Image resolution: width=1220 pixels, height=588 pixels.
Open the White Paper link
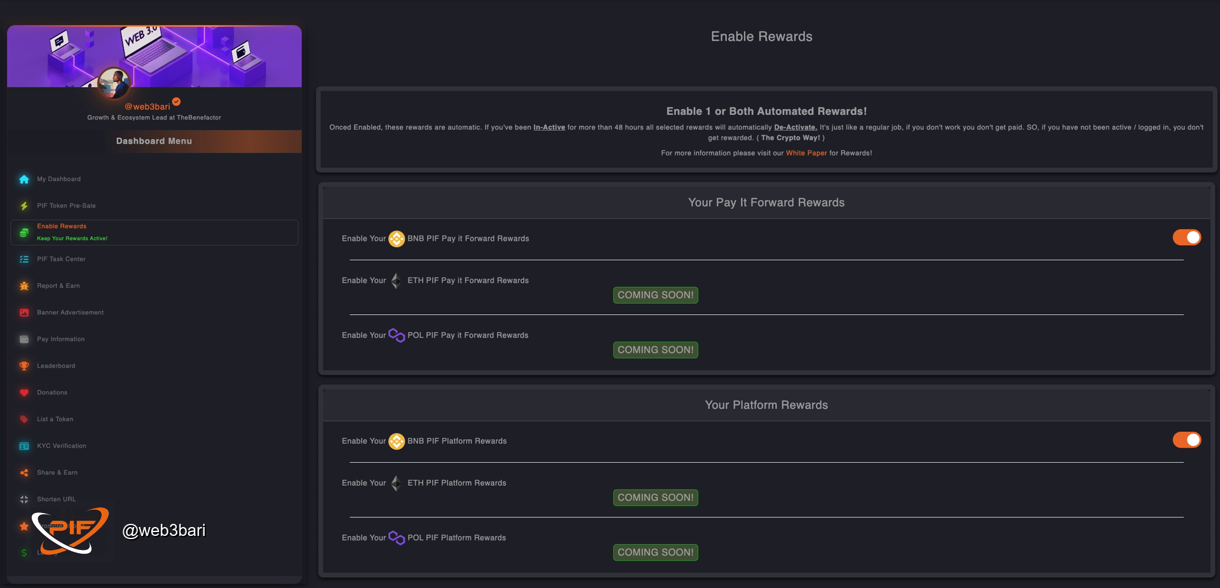(x=806, y=153)
